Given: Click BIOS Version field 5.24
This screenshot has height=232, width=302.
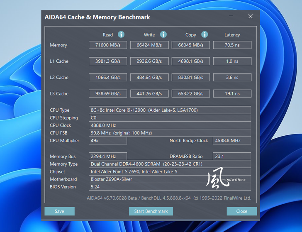Looking at the screenshot, I should click(x=170, y=187).
